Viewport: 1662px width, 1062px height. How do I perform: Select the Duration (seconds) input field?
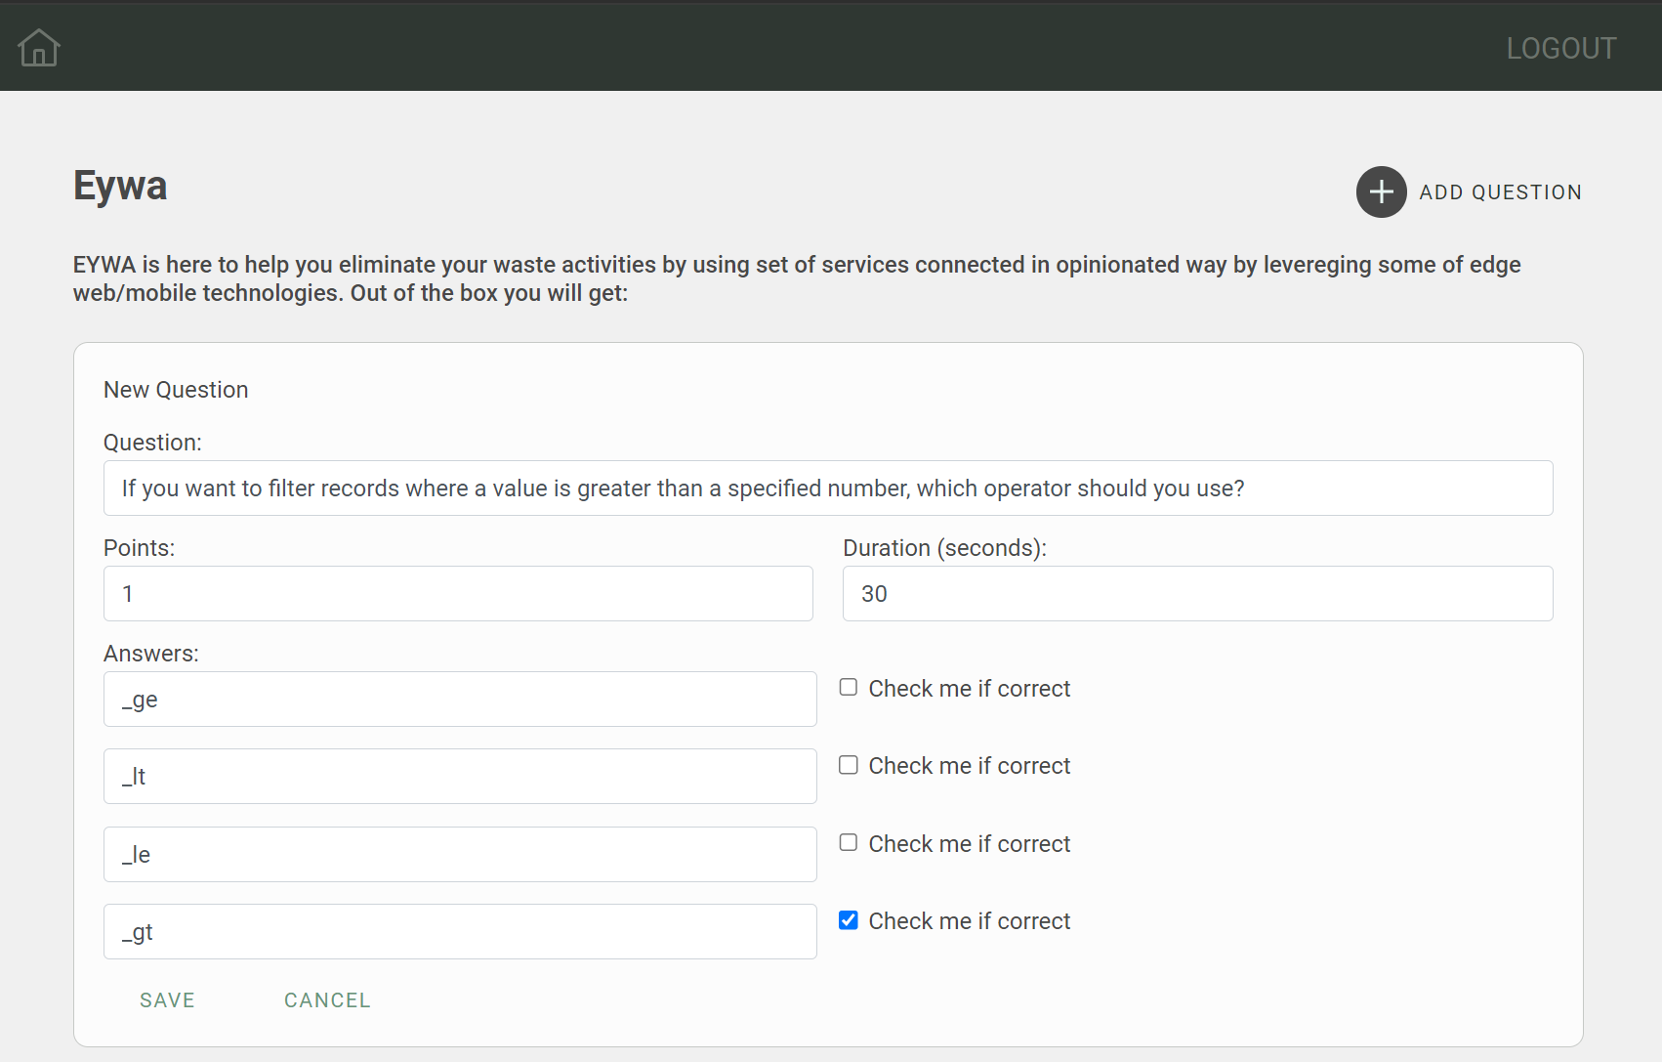[1197, 594]
